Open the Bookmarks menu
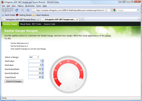The height and width of the screenshot is (101, 142). point(30,6)
